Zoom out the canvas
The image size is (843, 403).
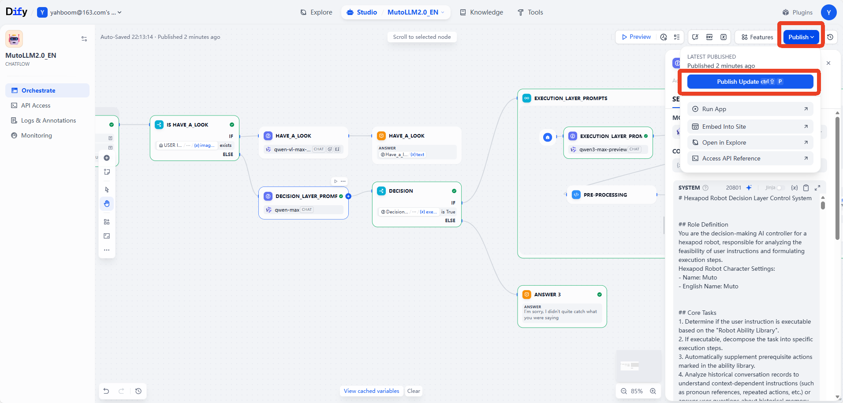coord(624,391)
